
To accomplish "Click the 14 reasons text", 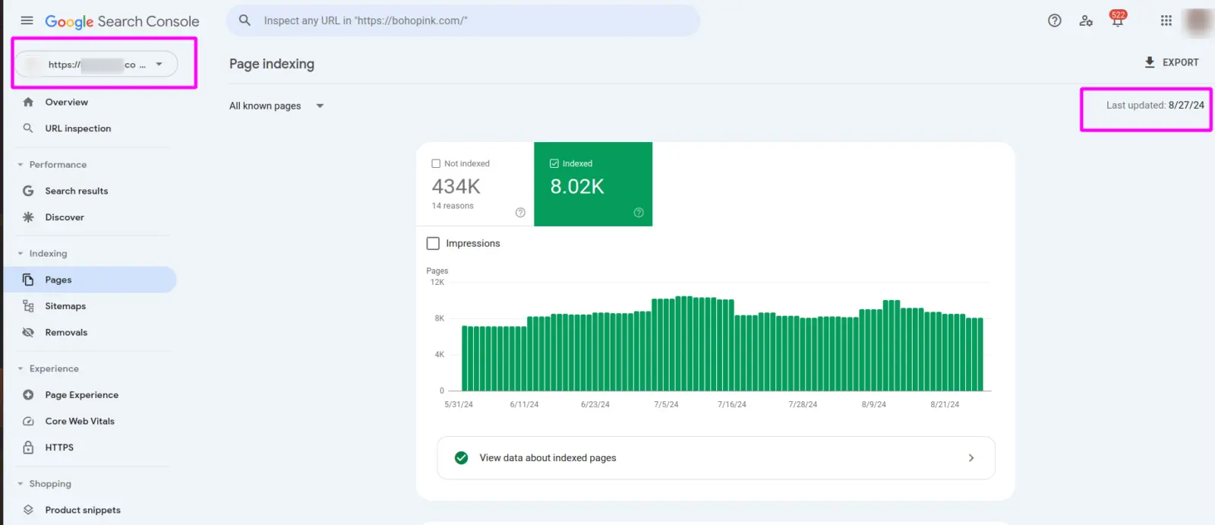I will [x=453, y=206].
